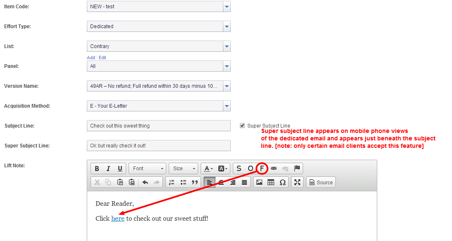Expand the Version Name dropdown
452x241 pixels.
[x=227, y=86]
